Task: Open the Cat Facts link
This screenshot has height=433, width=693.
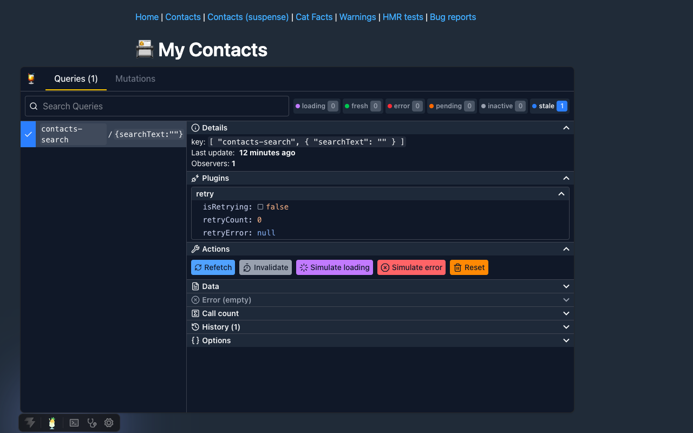Action: click(314, 17)
